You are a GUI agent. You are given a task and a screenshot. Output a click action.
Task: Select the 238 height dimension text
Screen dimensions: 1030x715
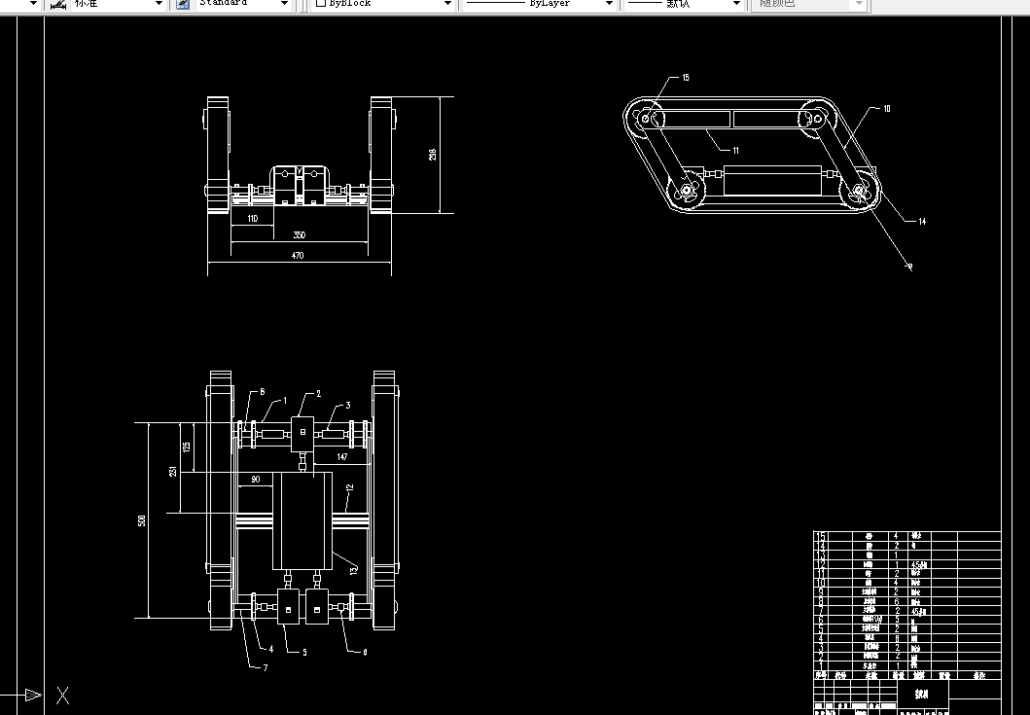point(432,155)
